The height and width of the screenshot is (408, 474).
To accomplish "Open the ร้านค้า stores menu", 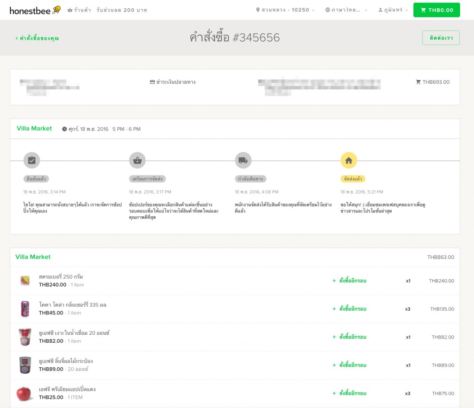I will [79, 10].
